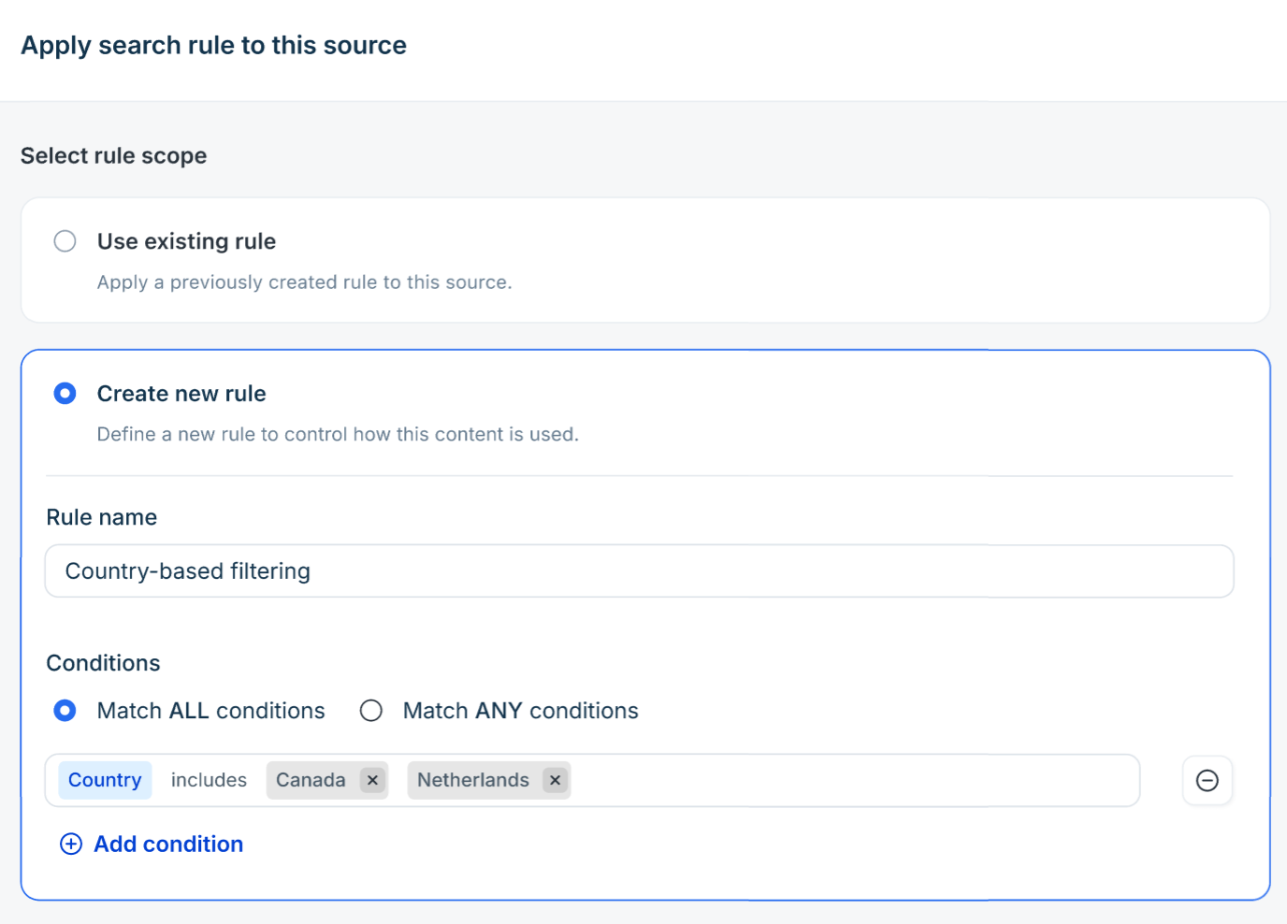Remove the Canada value chip

pyautogui.click(x=372, y=780)
